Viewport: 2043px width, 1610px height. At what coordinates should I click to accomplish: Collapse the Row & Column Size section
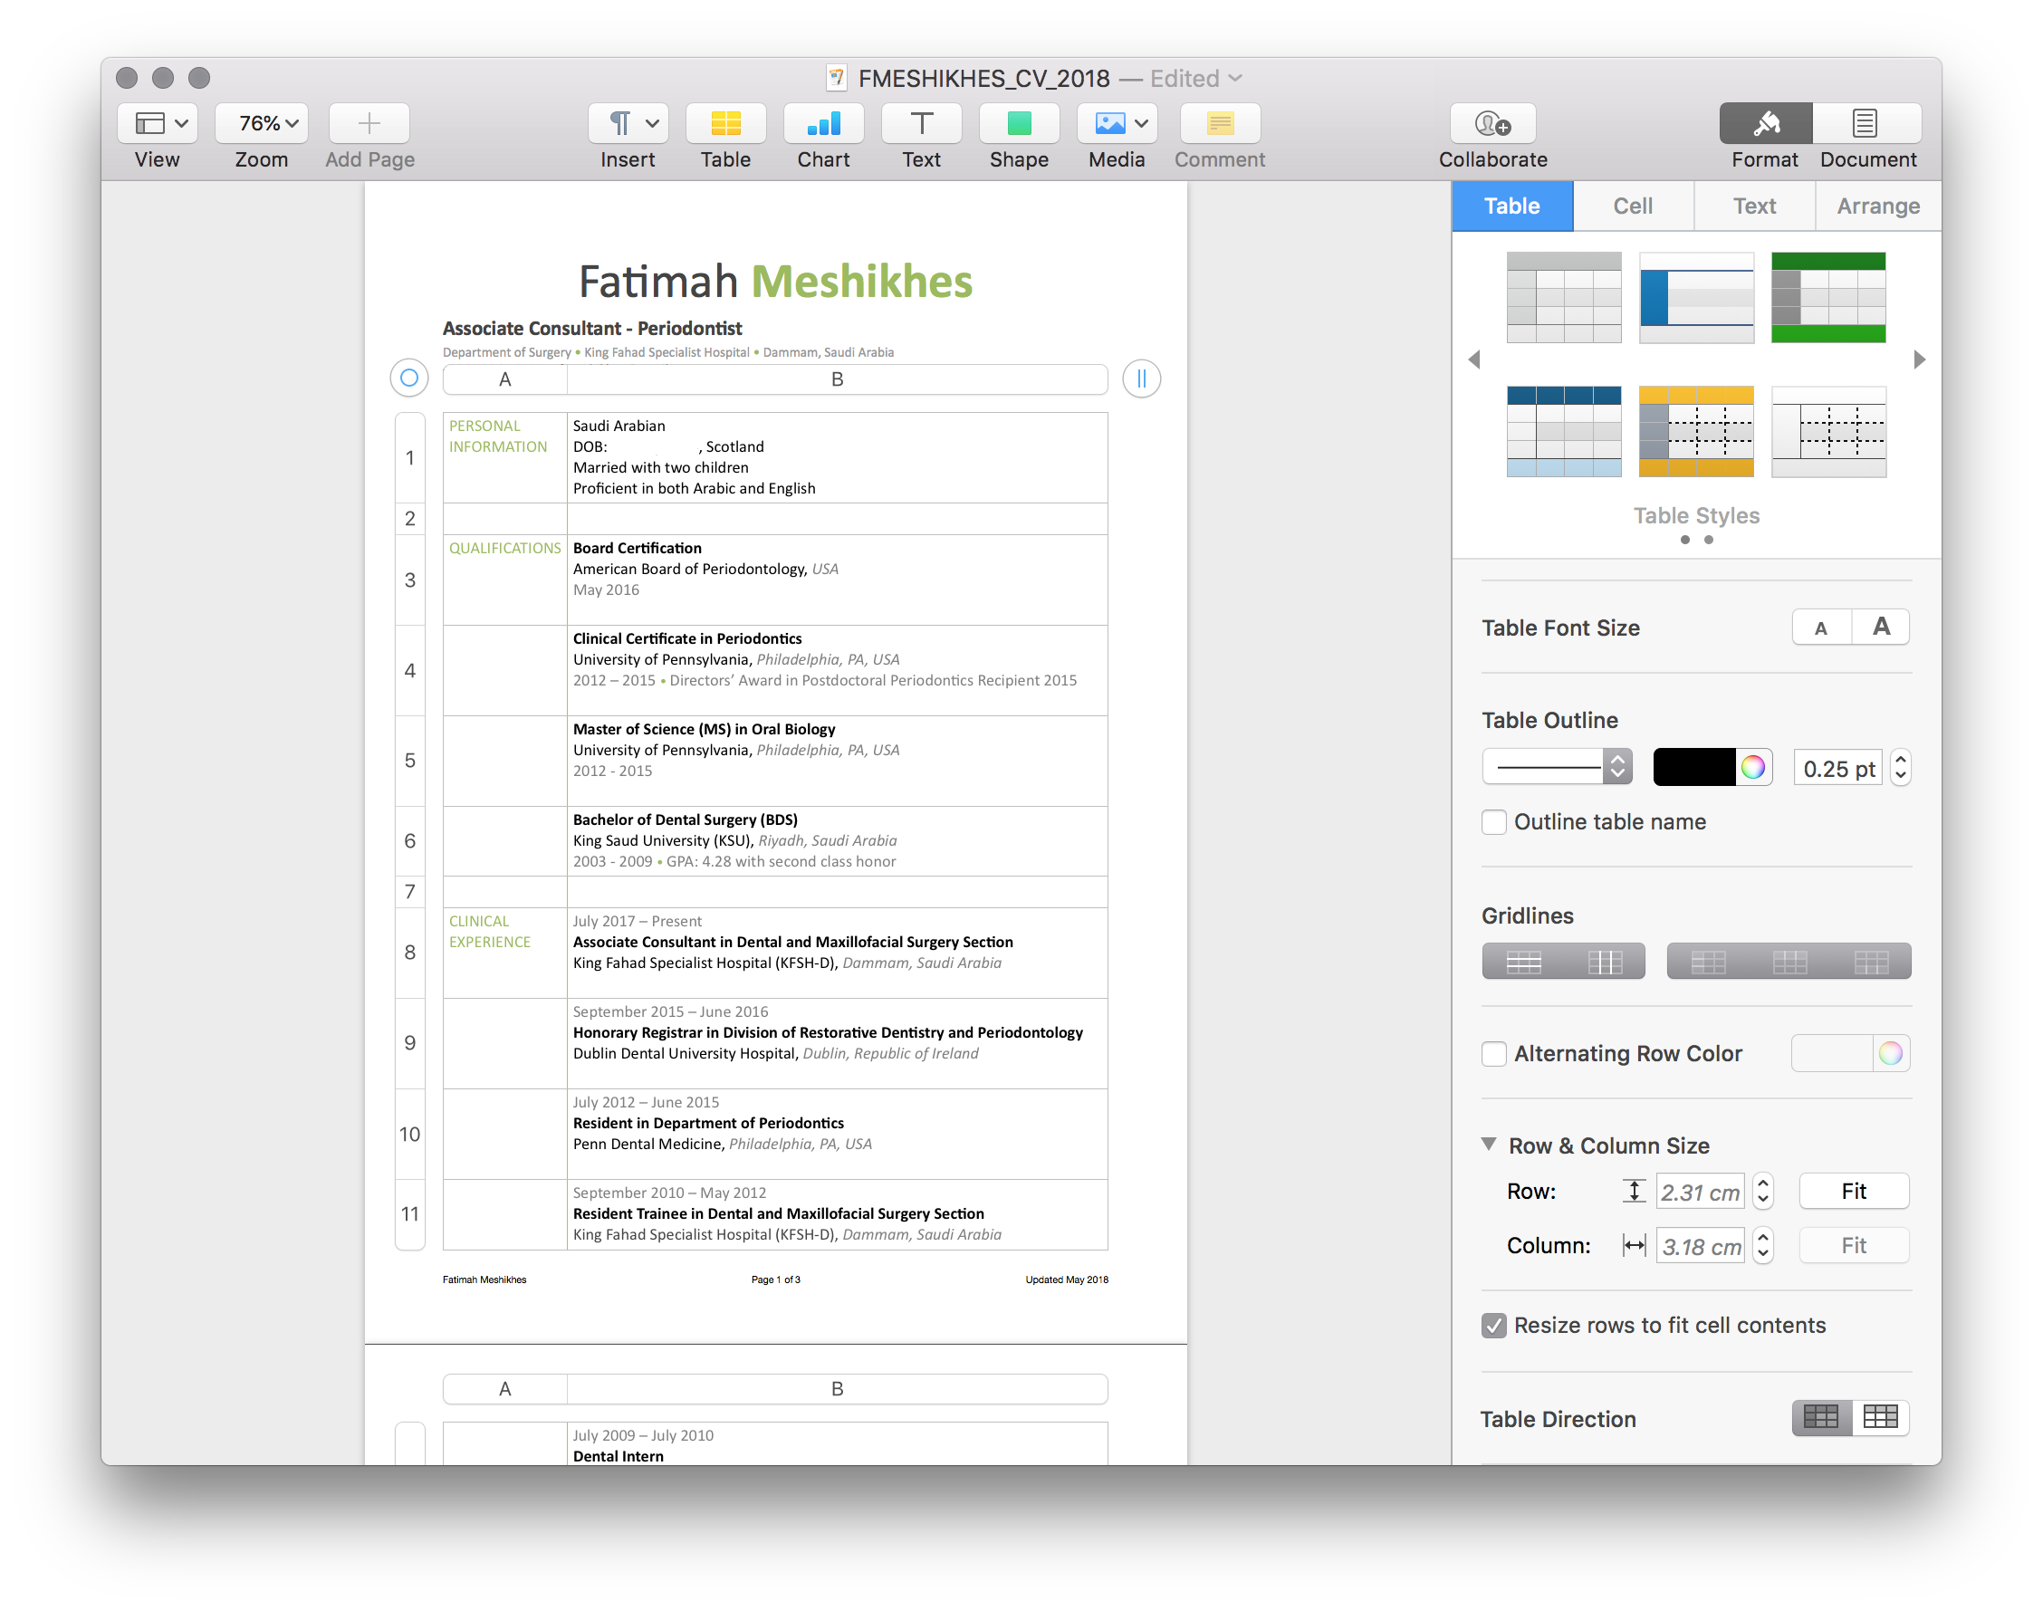(1489, 1144)
